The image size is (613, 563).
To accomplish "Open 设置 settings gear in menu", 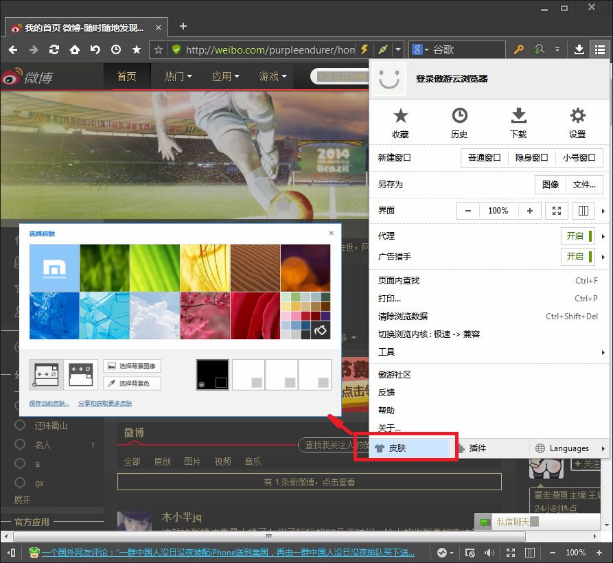I will (x=577, y=122).
